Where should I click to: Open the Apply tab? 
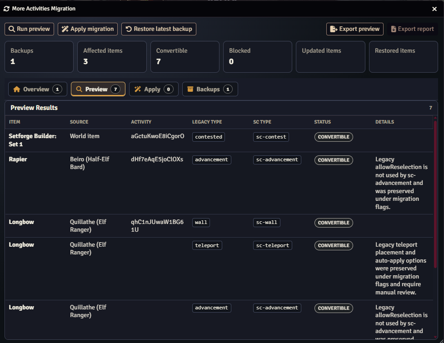point(154,89)
